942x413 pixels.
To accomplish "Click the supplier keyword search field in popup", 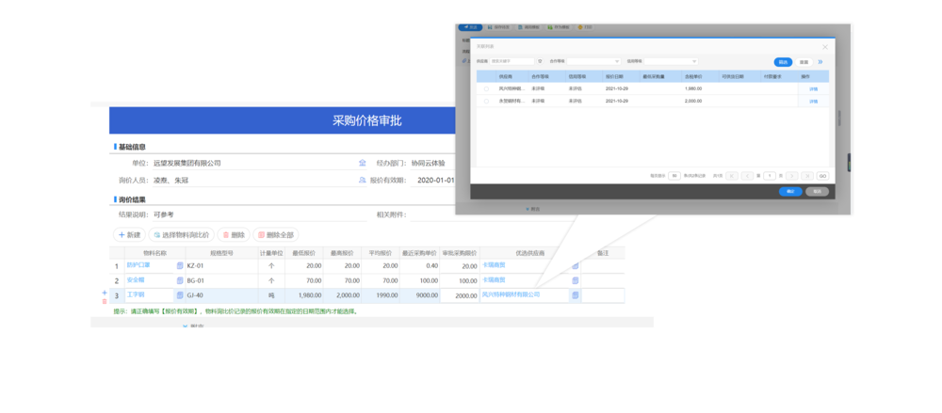I will 512,61.
